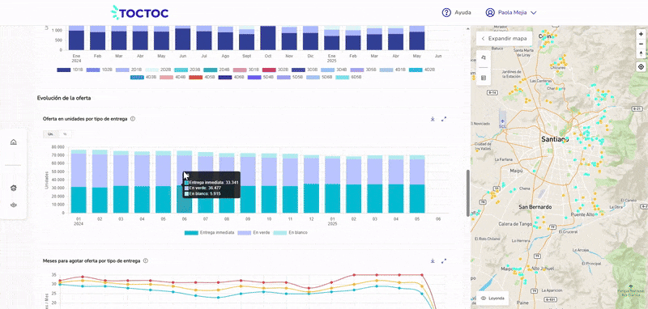The height and width of the screenshot is (309, 648).
Task: Click Meses para agotar oferta por tipo title
Action: click(x=92, y=260)
